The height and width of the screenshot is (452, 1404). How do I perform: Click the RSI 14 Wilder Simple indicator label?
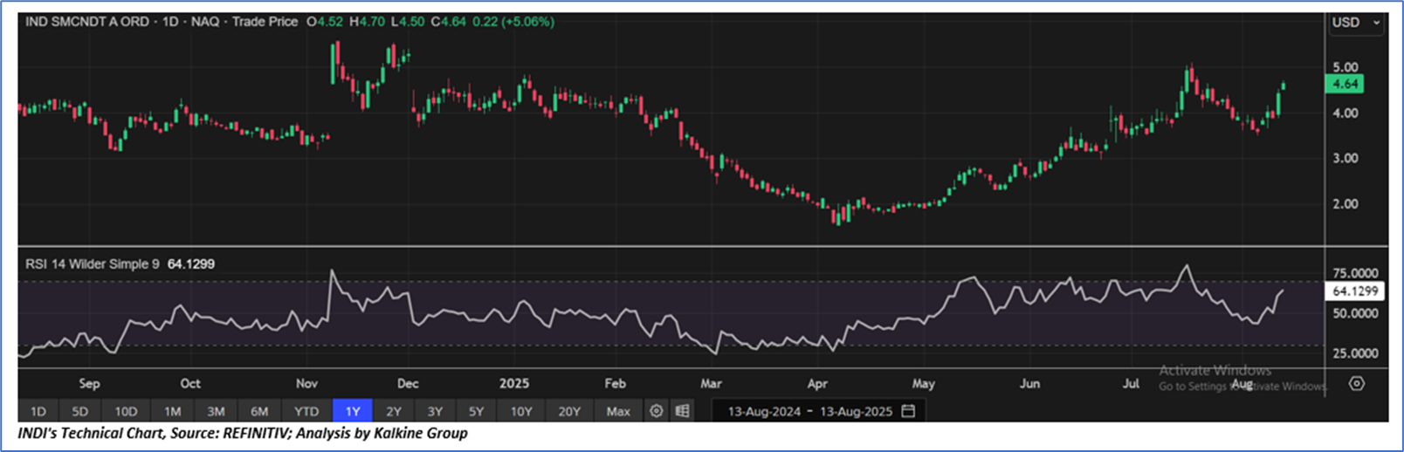pyautogui.click(x=93, y=264)
